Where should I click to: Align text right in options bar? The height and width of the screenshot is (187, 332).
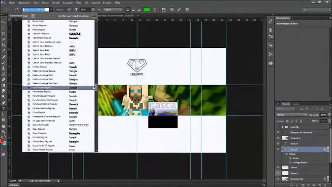[139, 9]
